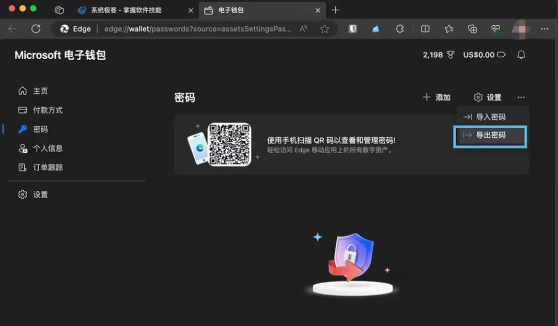Open the blue cloud extension icon
This screenshot has width=558, height=326.
tap(376, 29)
